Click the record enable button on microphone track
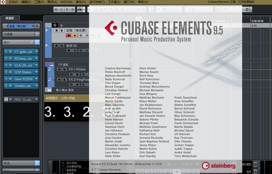The image size is (272, 174). [69, 36]
